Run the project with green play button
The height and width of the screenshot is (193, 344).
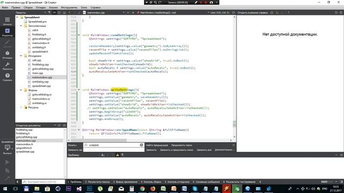pos(7,162)
